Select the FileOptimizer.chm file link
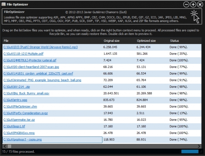This screenshot has height=156, width=205. (x=20, y=106)
